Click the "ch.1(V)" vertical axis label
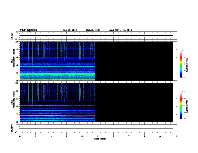 [12, 35]
